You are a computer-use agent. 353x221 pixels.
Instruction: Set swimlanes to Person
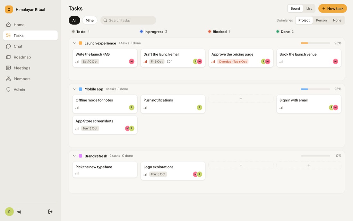coord(321,20)
